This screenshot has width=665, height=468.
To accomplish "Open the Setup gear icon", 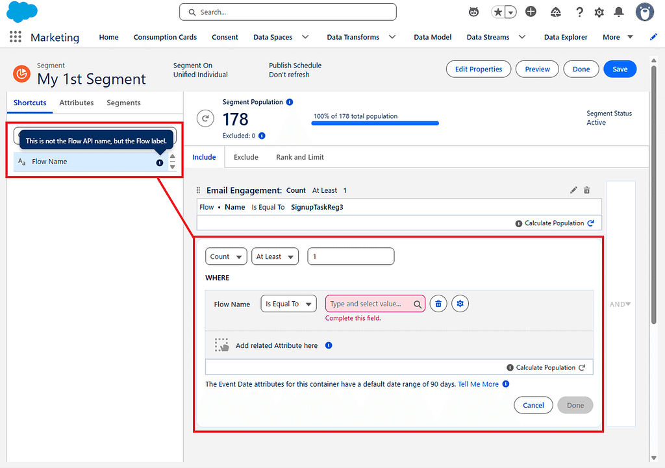I will 599,12.
